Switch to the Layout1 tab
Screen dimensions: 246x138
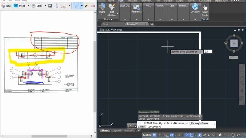point(116,130)
